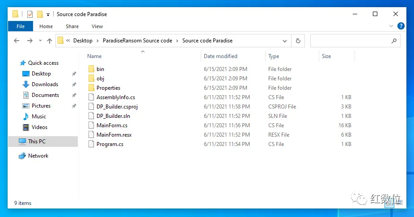
Task: Select Network in the navigation pane
Action: click(38, 156)
